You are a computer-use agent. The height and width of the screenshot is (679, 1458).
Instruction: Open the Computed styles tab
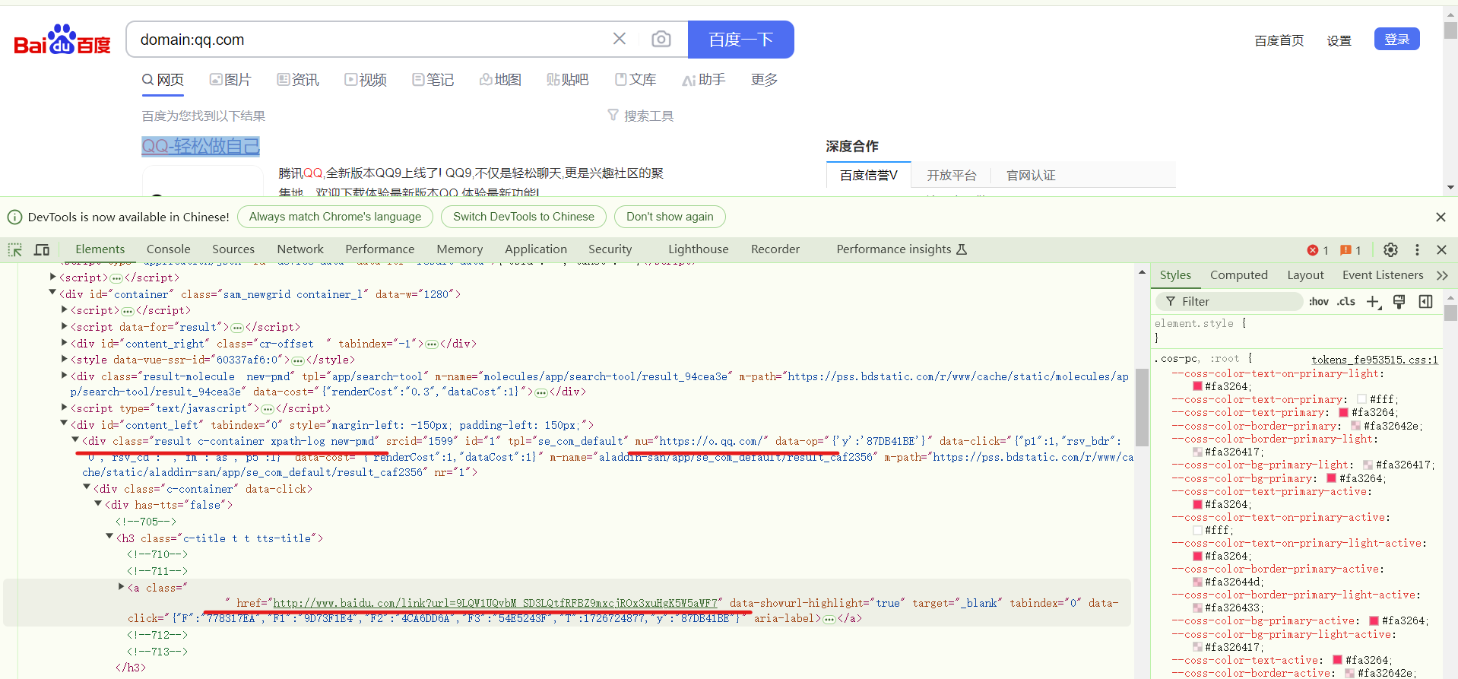click(1239, 275)
